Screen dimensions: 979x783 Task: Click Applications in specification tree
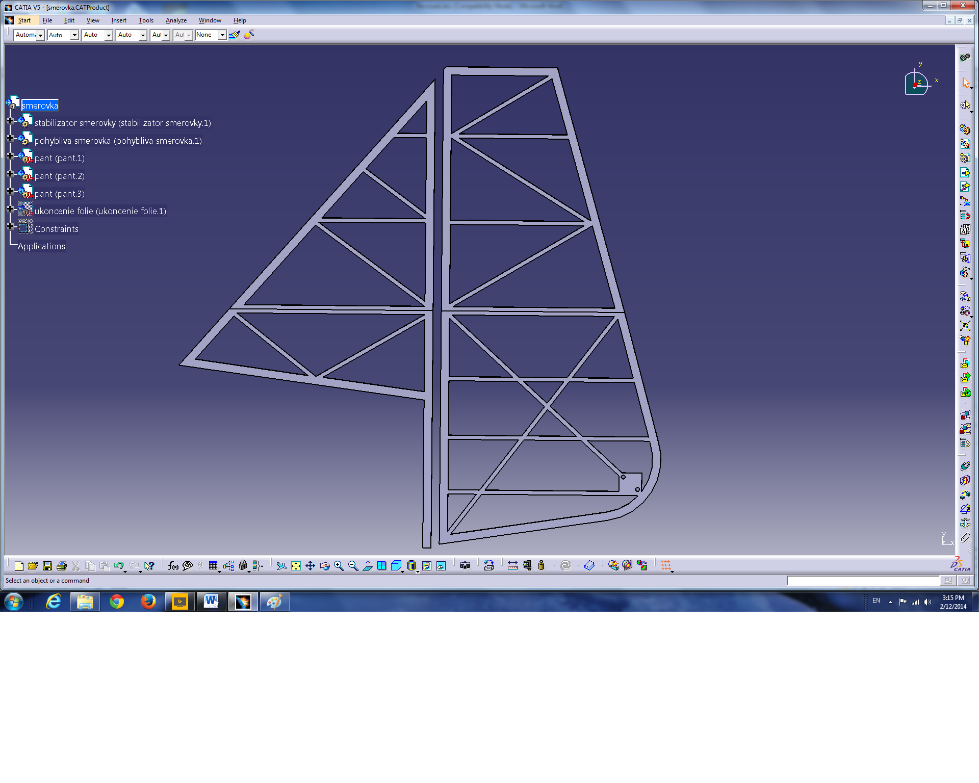click(41, 246)
